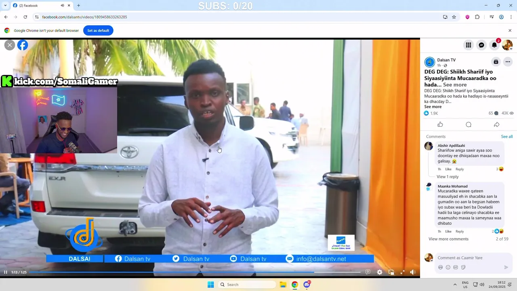Screen dimensions: 517x291
Task: Focus the taskbar Search box
Action: [247, 285]
